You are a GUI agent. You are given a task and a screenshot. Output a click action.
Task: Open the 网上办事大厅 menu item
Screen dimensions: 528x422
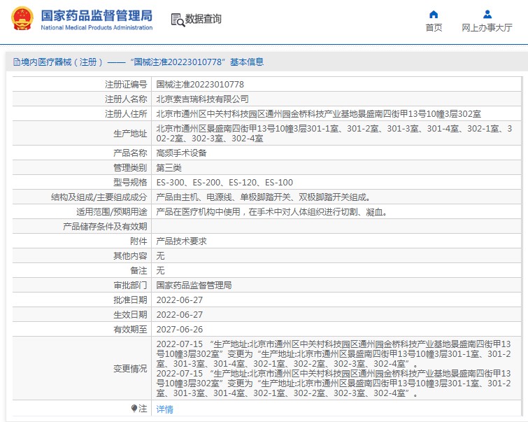(x=487, y=28)
